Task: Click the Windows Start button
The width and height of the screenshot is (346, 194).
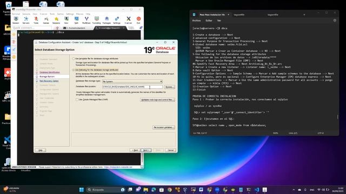Action: coord(82,190)
